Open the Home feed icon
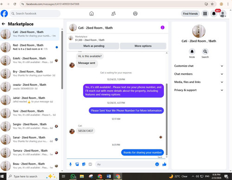Screen dimensions: 232x180 pyautogui.click(x=91, y=13)
